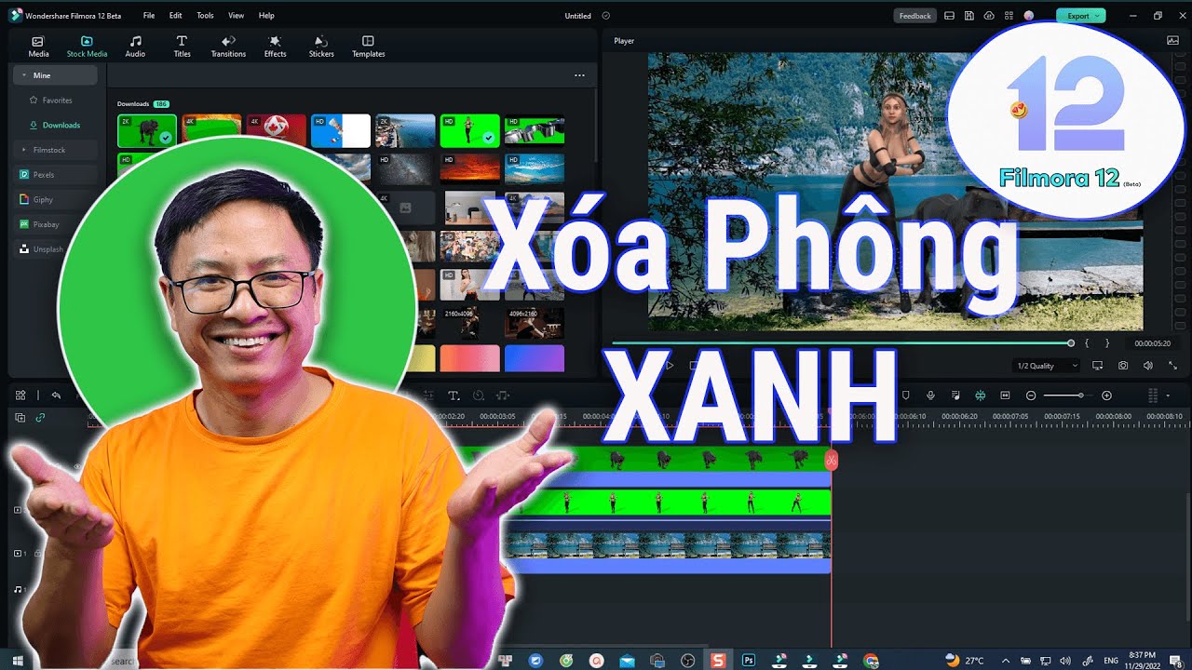
Task: Set the mark-in bracket in player
Action: click(x=1087, y=343)
